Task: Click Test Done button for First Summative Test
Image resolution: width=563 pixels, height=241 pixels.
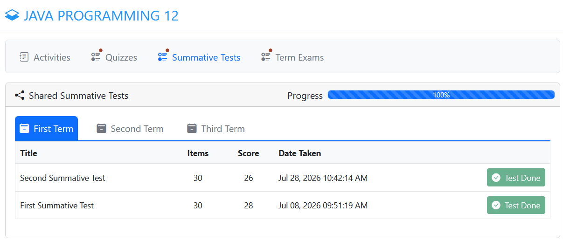Action: coord(516,205)
